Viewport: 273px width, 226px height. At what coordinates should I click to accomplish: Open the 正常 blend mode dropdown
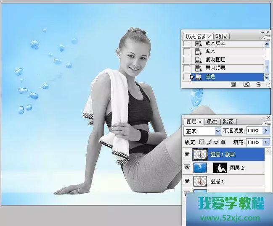(x=218, y=131)
